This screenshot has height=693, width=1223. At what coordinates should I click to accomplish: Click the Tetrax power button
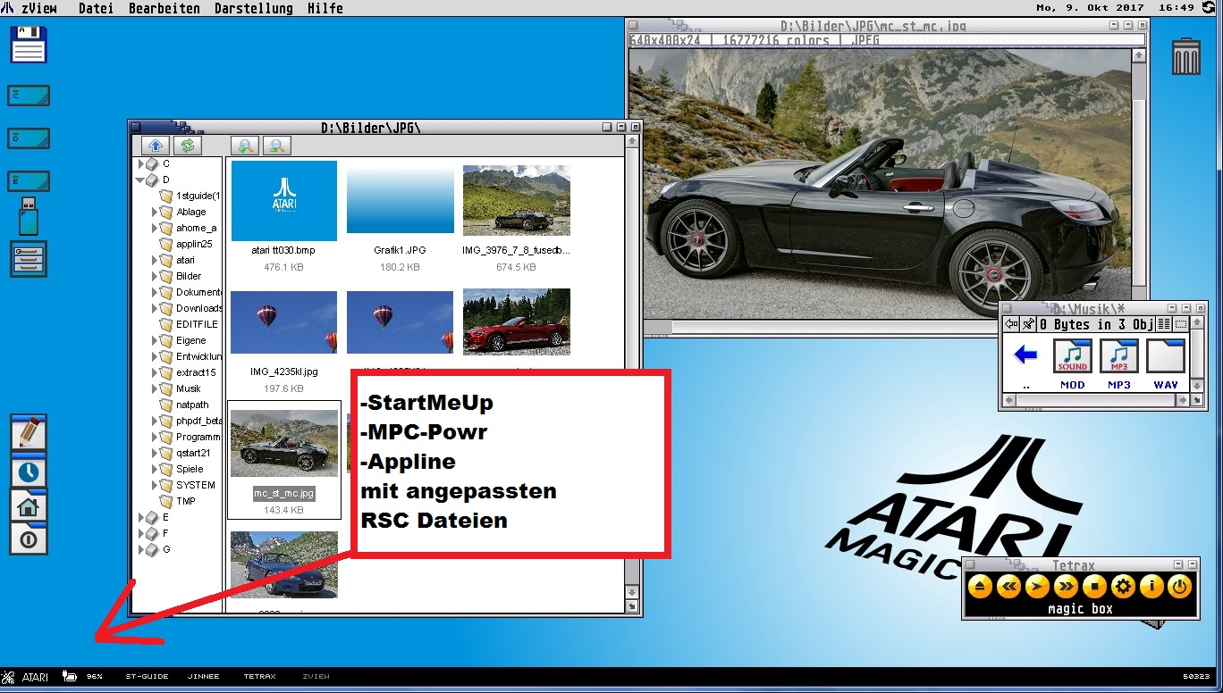coord(1180,587)
